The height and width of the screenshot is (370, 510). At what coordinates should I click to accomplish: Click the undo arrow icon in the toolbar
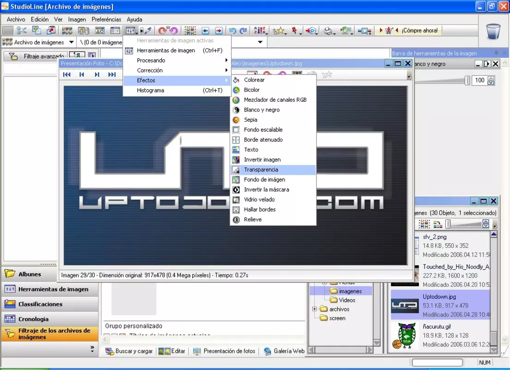tap(232, 31)
